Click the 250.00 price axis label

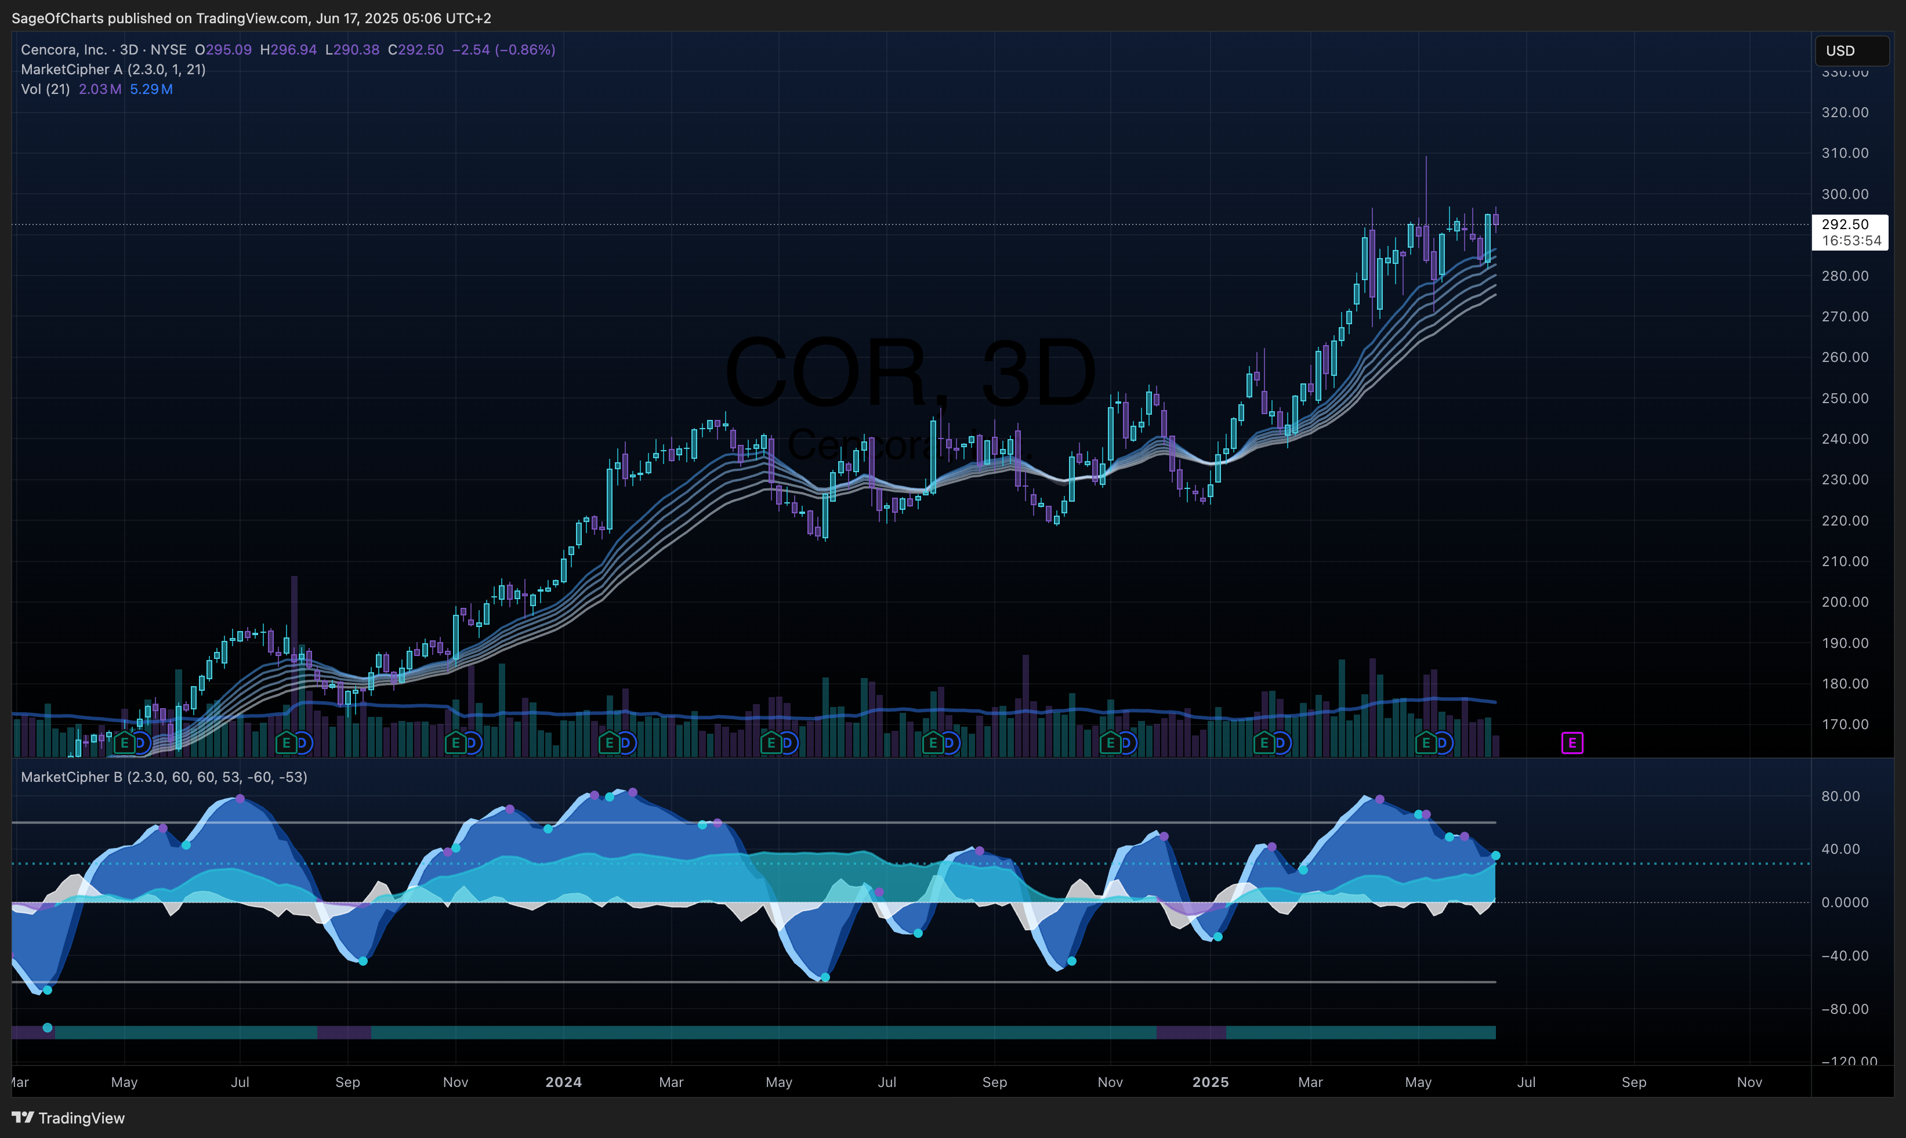pos(1846,398)
